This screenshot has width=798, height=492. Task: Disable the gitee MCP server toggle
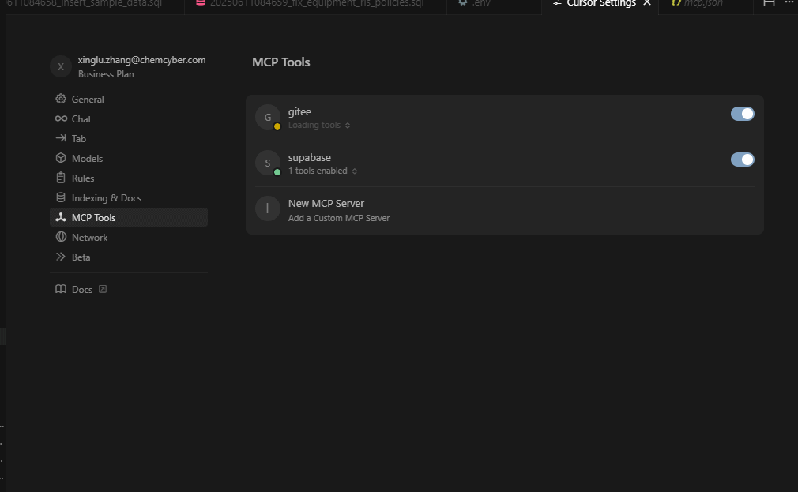(742, 114)
